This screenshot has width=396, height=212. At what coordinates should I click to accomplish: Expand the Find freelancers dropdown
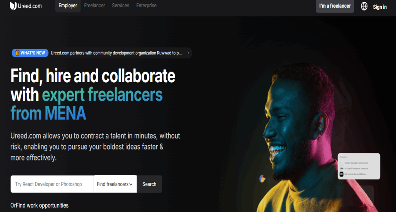[115, 184]
